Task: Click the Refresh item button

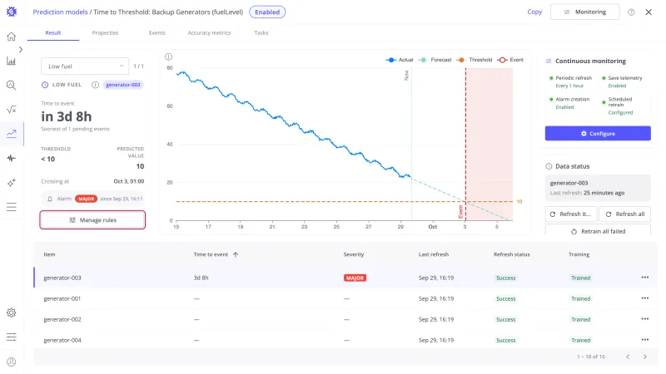Action: click(571, 214)
